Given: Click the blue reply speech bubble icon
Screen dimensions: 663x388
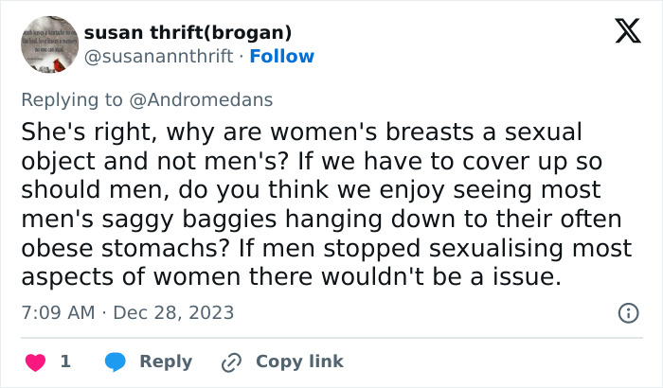Looking at the screenshot, I should point(115,362).
